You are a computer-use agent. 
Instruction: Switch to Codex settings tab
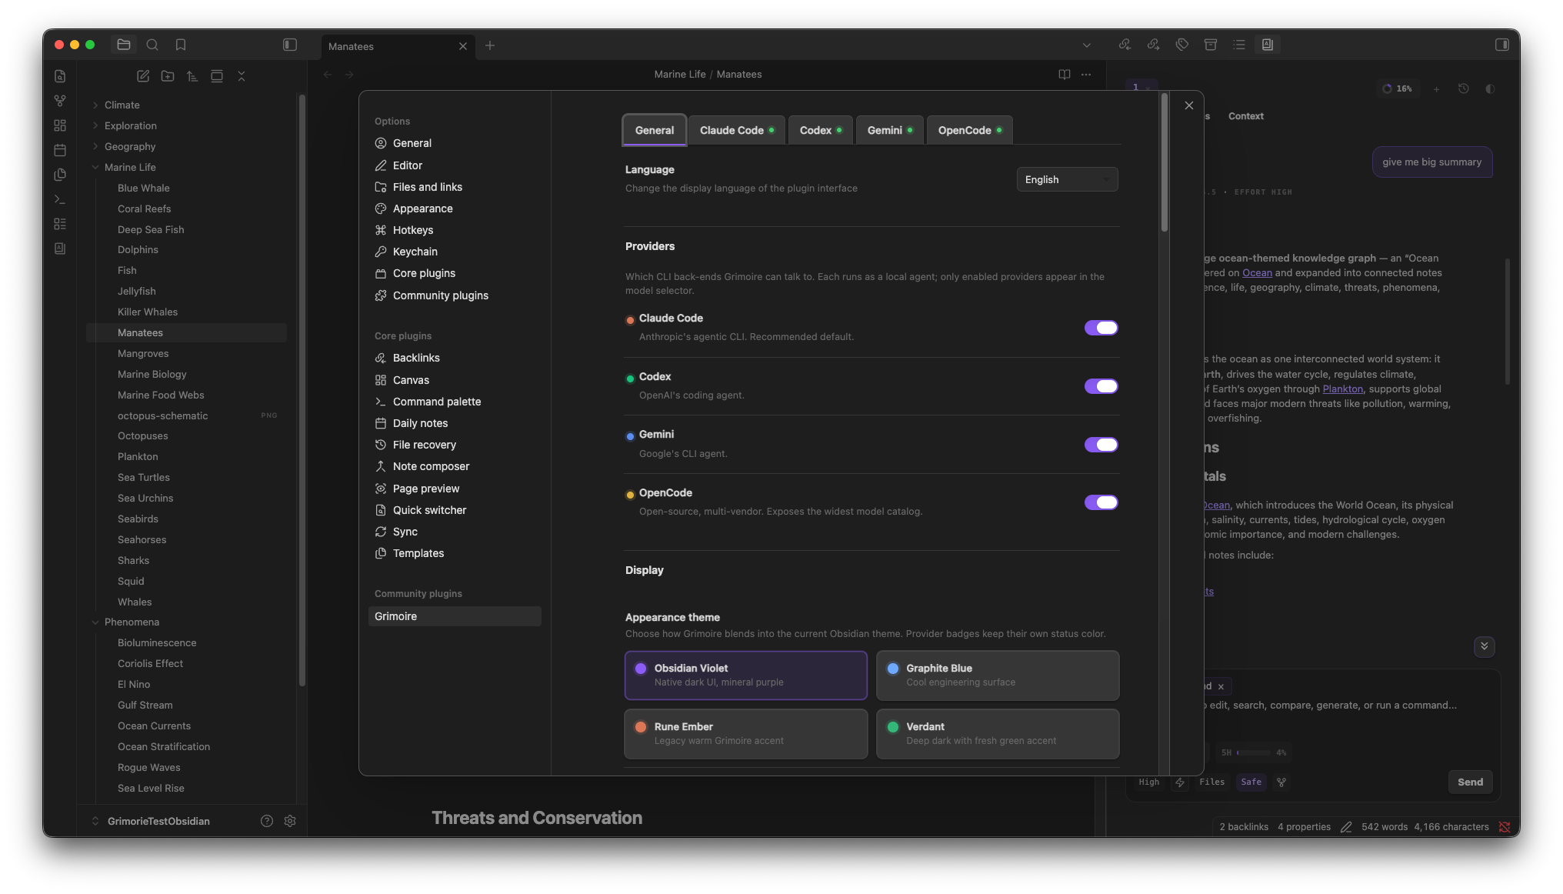tap(821, 130)
